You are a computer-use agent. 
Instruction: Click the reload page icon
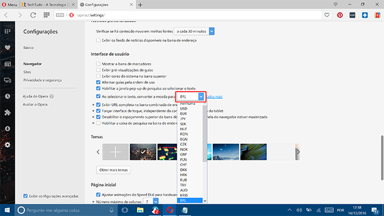(x=33, y=15)
